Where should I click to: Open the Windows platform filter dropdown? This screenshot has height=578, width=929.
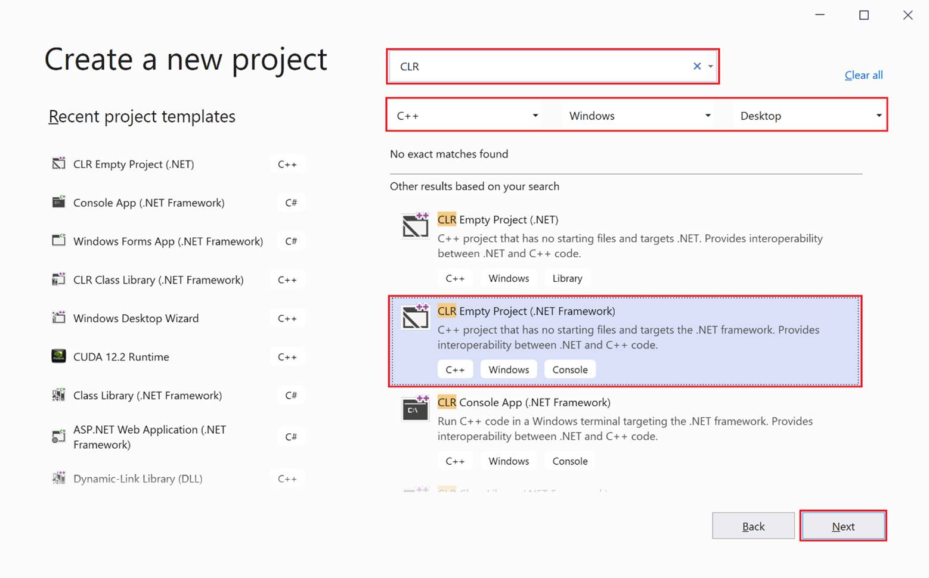pos(639,116)
